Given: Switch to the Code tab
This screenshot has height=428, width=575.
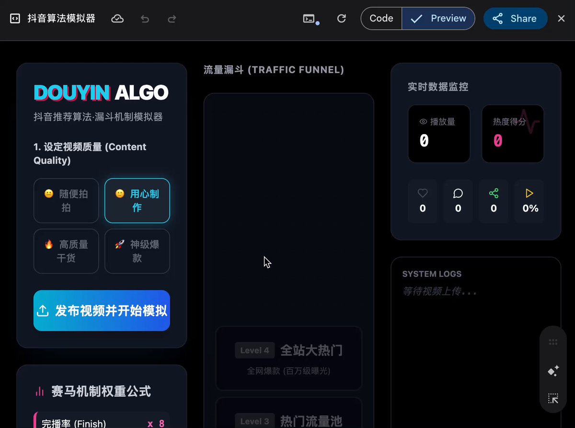Looking at the screenshot, I should (381, 19).
